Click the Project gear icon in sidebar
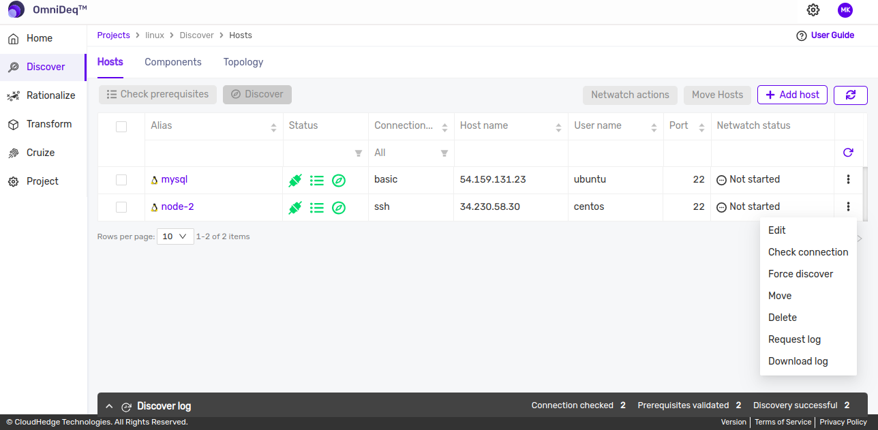Screen dimensions: 878x430 tap(13, 182)
